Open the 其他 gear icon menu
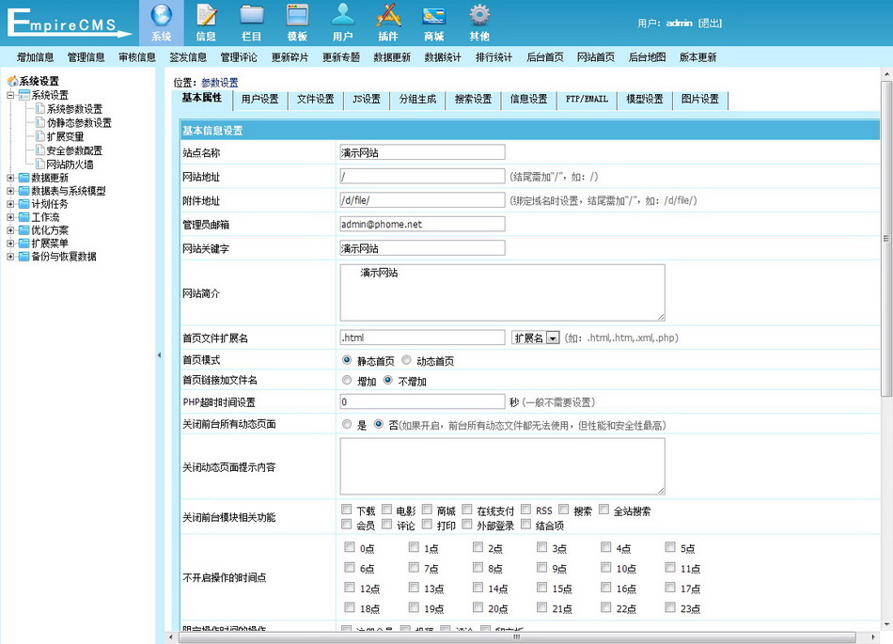Image resolution: width=893 pixels, height=644 pixels. (x=479, y=23)
